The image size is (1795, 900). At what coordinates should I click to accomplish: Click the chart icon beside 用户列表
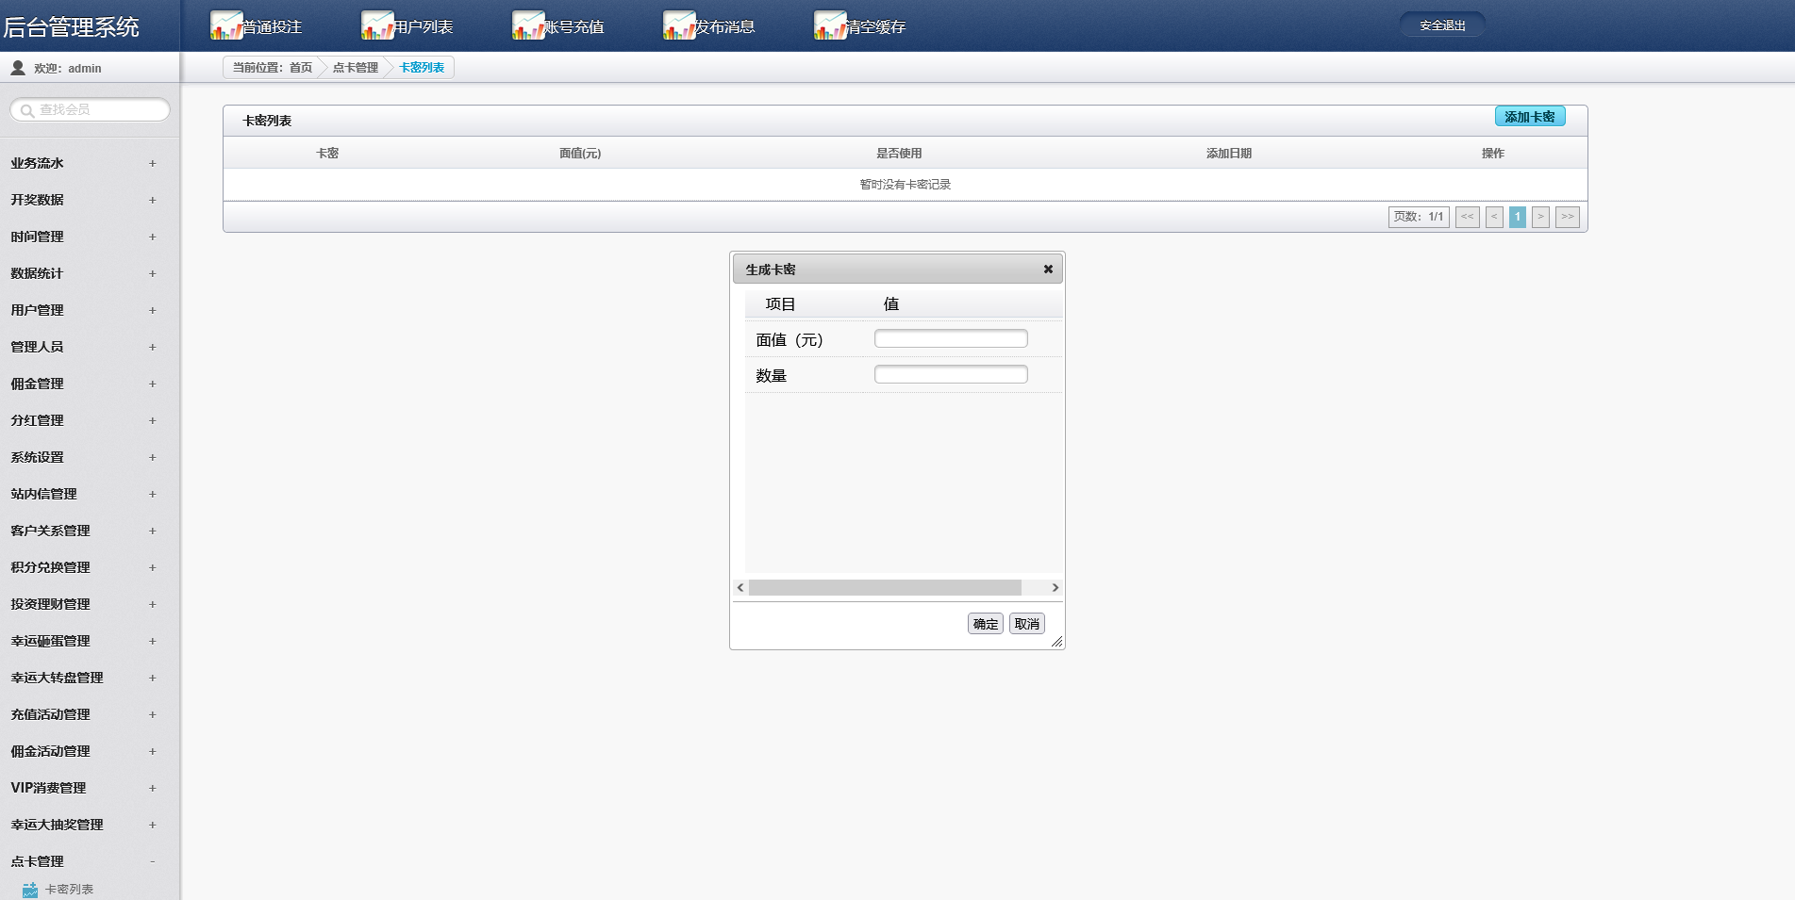point(377,25)
